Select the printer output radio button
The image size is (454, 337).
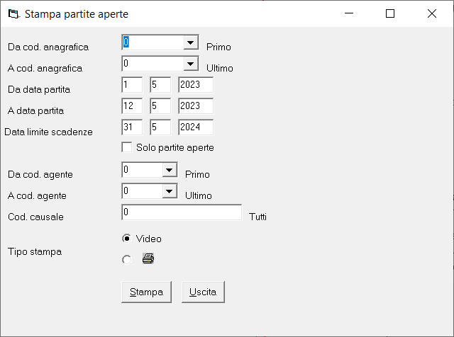pyautogui.click(x=126, y=259)
